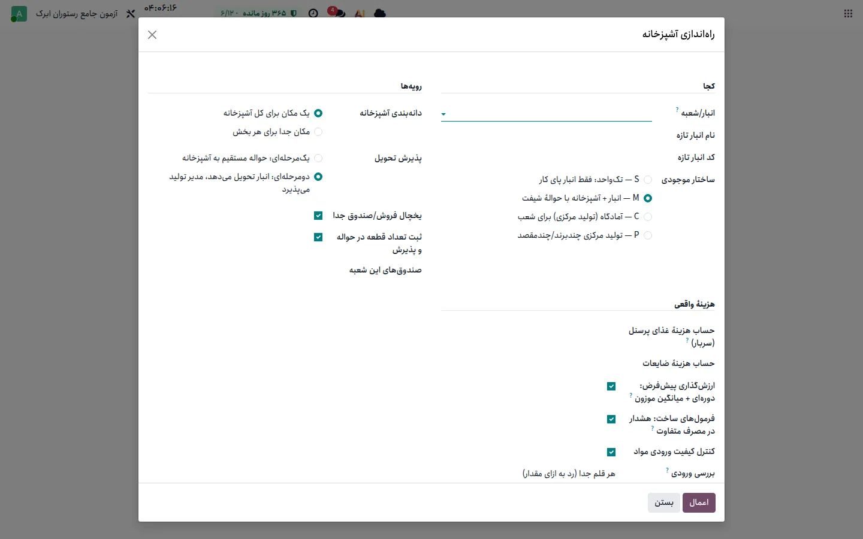863x539 pixels.
Task: Open the انبار/شعبه dropdown arrow
Action: click(443, 114)
